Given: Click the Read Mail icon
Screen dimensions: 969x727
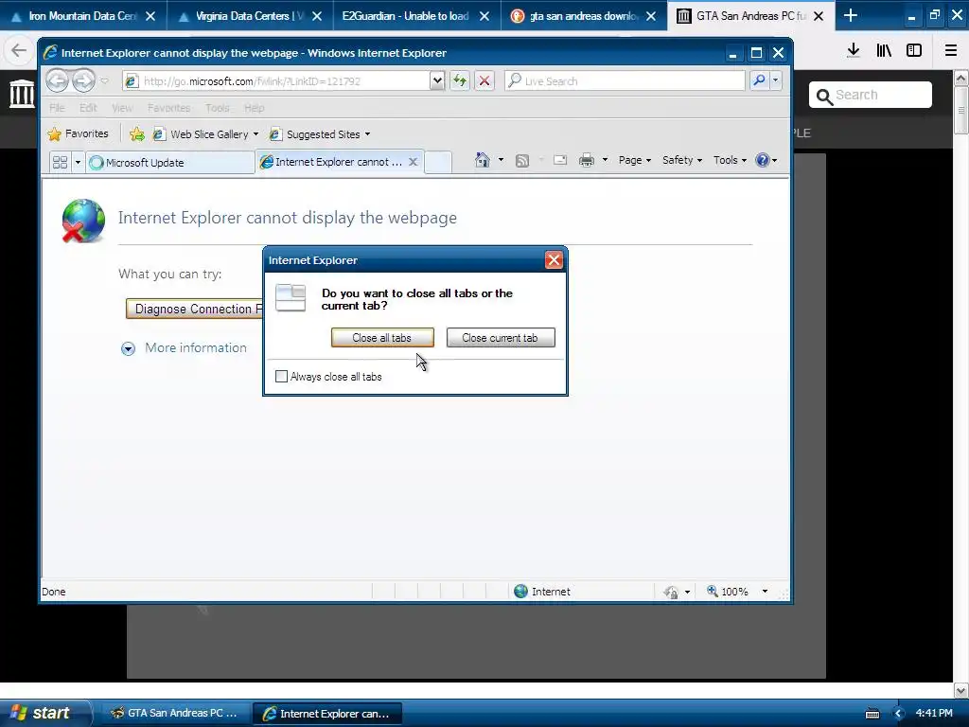Looking at the screenshot, I should 560,160.
